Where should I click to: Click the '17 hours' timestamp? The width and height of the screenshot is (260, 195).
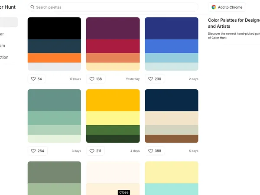75,79
